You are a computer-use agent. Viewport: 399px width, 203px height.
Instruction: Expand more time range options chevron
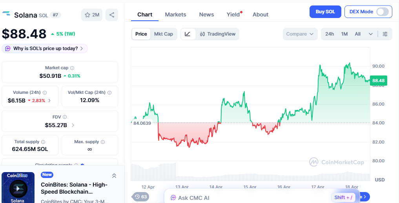(371, 34)
